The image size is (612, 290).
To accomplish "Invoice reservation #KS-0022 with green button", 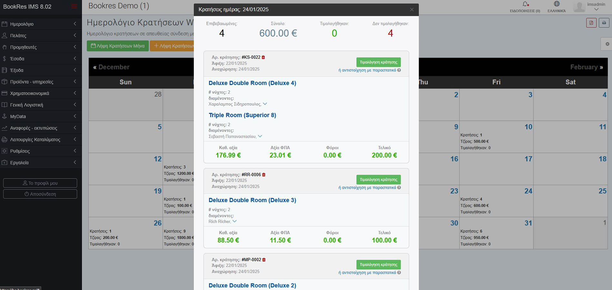I will click(x=378, y=62).
